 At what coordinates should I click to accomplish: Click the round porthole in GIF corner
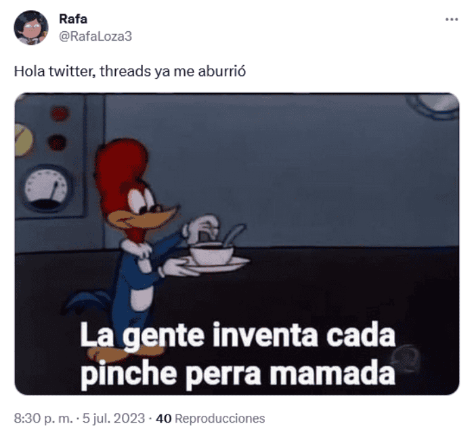click(x=435, y=104)
